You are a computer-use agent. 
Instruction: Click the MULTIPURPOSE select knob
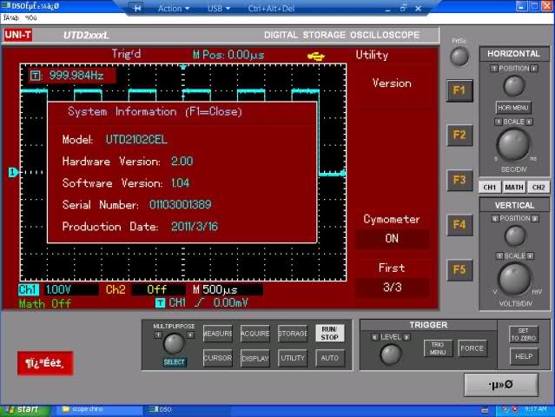[174, 343]
